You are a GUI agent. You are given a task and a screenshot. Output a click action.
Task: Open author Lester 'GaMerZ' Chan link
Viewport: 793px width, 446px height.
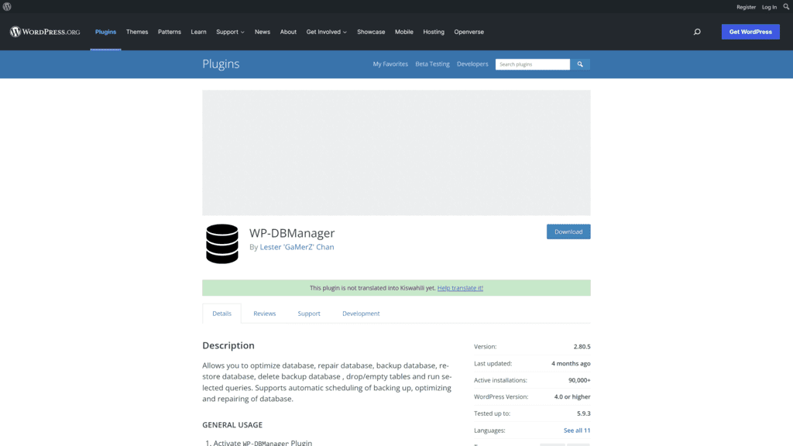coord(297,247)
